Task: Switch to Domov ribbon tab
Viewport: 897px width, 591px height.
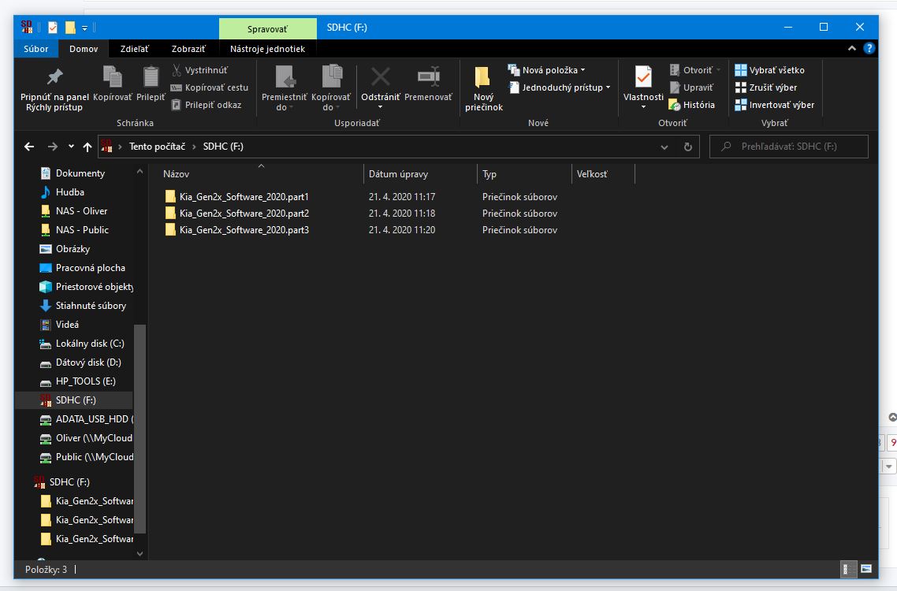Action: pyautogui.click(x=84, y=49)
